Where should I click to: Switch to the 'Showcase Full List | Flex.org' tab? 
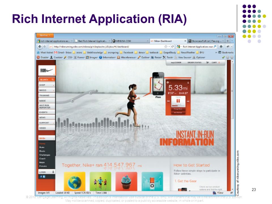(206, 41)
